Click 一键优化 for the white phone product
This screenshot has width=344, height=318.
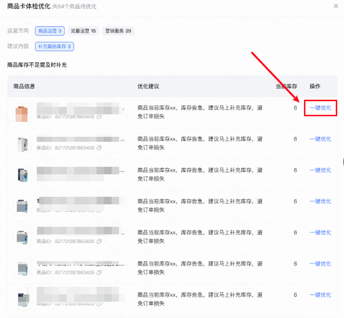[x=320, y=139]
